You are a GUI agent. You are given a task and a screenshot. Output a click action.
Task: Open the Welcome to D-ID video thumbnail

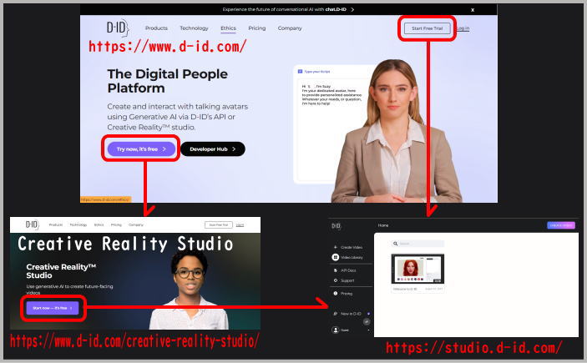pyautogui.click(x=417, y=269)
